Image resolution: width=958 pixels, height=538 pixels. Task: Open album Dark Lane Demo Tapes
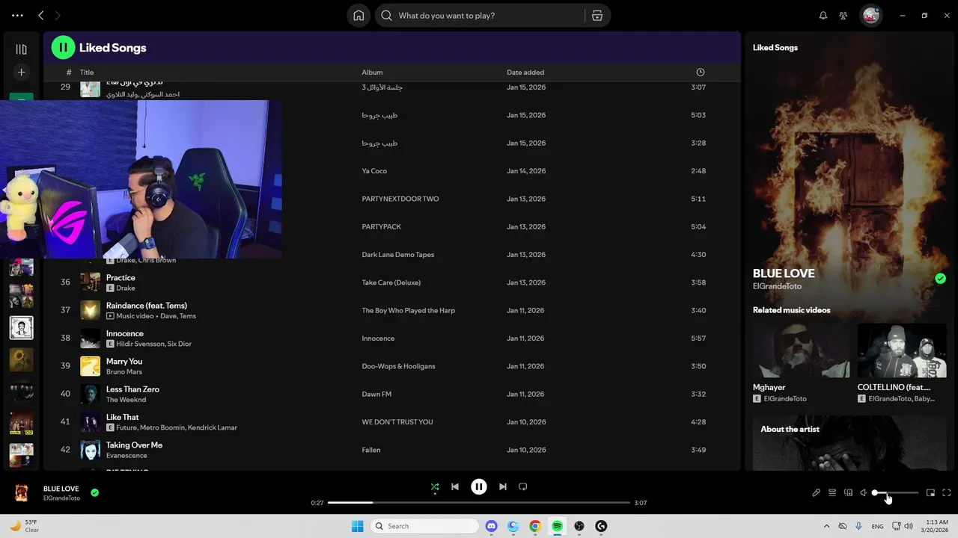pos(398,255)
